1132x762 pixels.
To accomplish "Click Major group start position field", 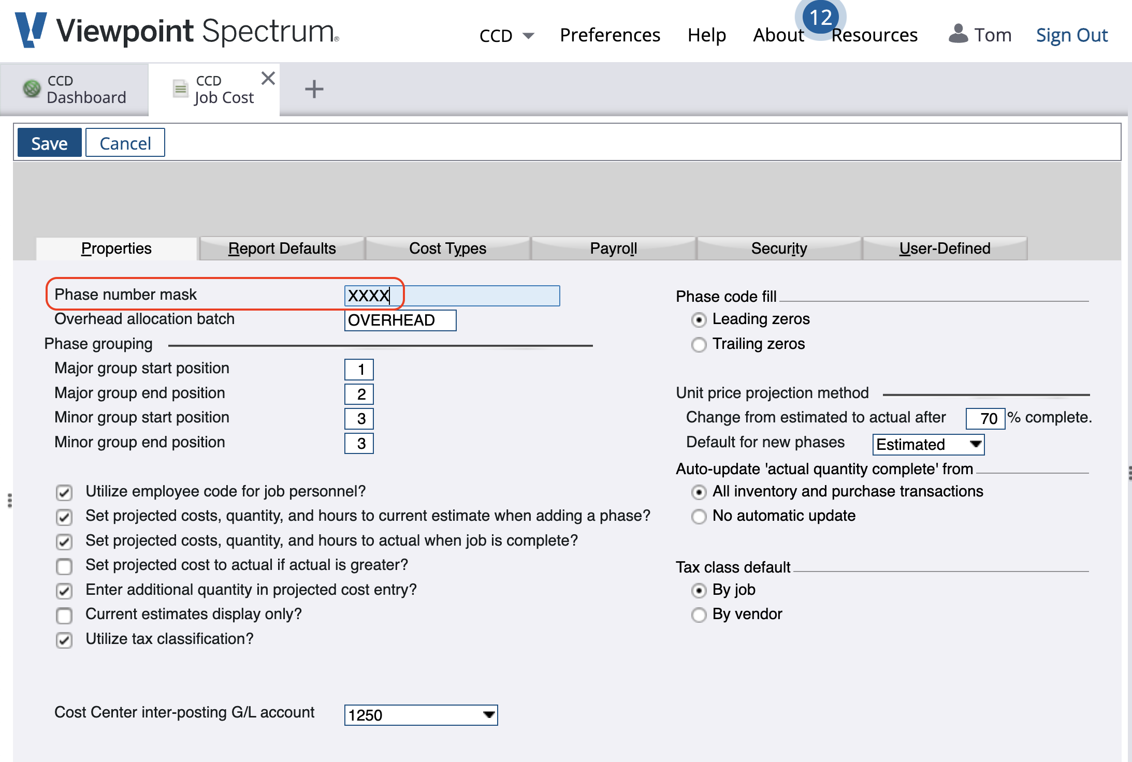I will coord(359,370).
